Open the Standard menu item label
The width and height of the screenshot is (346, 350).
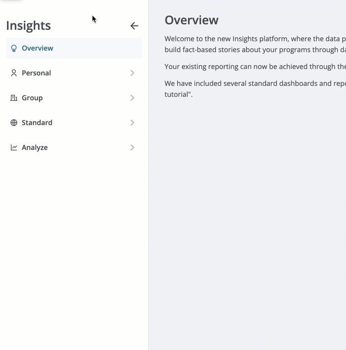[37, 123]
